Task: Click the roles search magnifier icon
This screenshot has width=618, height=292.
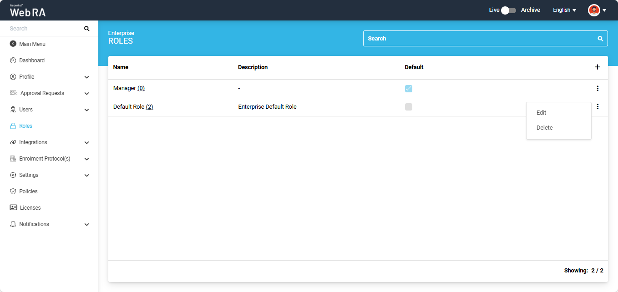Action: pos(600,39)
